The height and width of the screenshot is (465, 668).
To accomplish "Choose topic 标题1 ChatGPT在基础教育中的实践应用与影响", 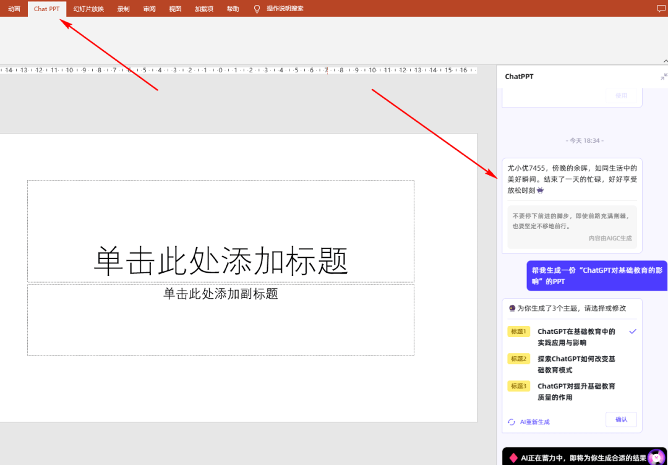I will pos(572,337).
